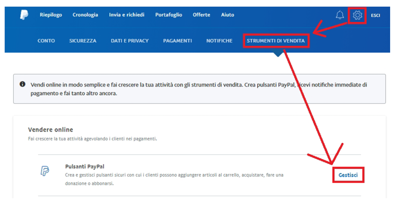
Task: Select STRUMENTI DI VENDITA tab
Action: point(276,41)
